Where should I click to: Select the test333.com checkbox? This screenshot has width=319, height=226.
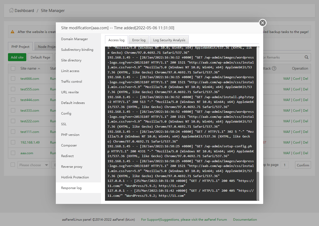13,110
